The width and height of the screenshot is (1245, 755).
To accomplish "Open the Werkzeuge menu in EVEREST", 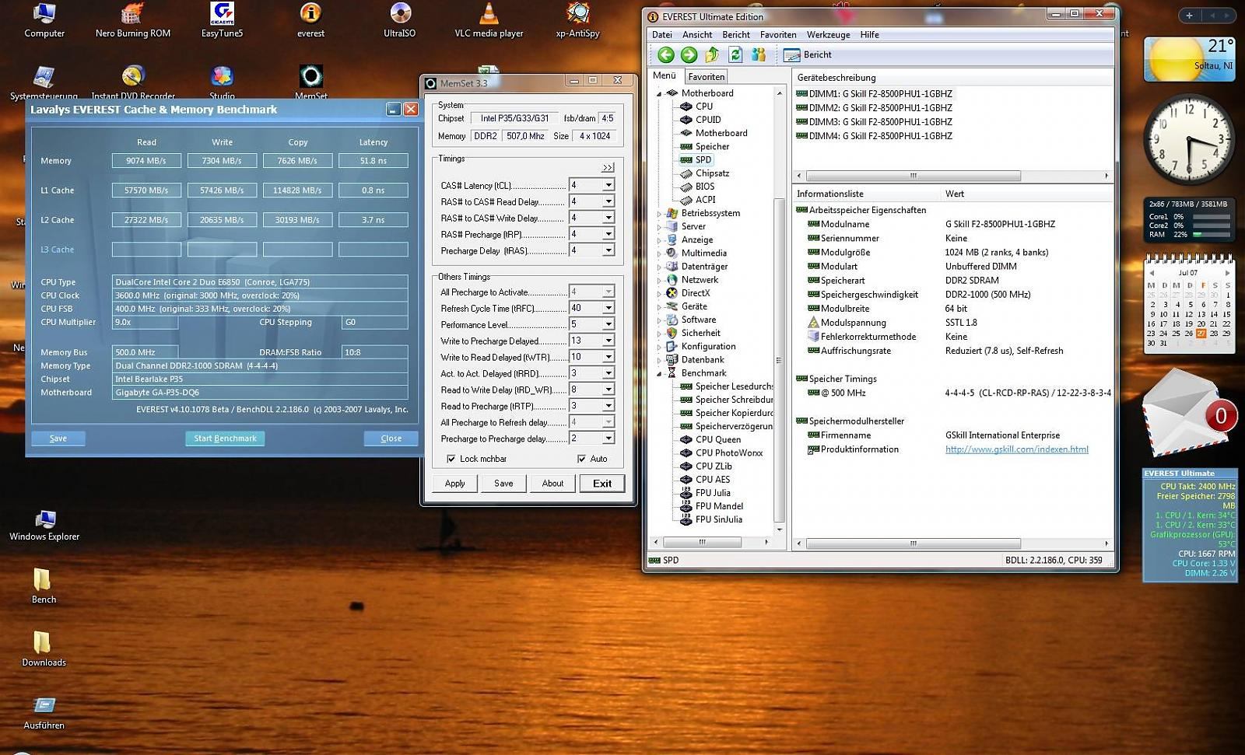I will point(828,35).
